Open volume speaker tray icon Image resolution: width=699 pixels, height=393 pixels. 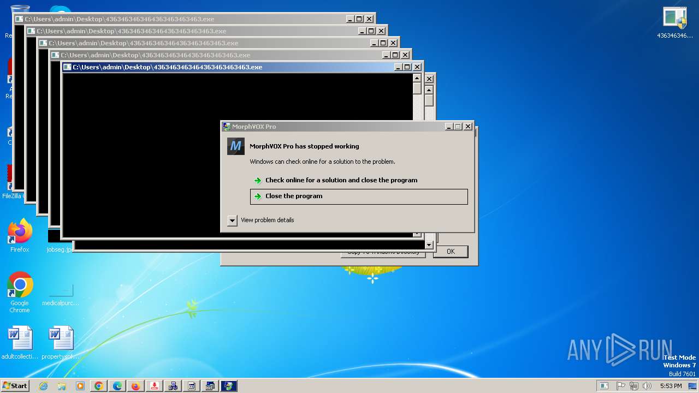[x=647, y=386]
